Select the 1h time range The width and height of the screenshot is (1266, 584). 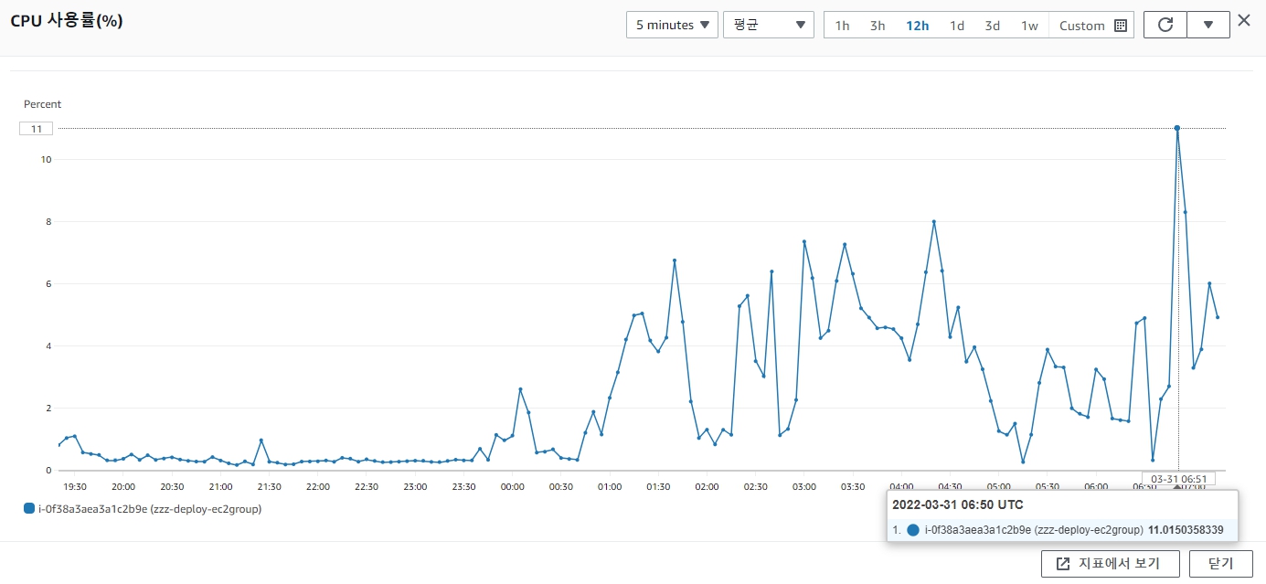[x=842, y=26]
